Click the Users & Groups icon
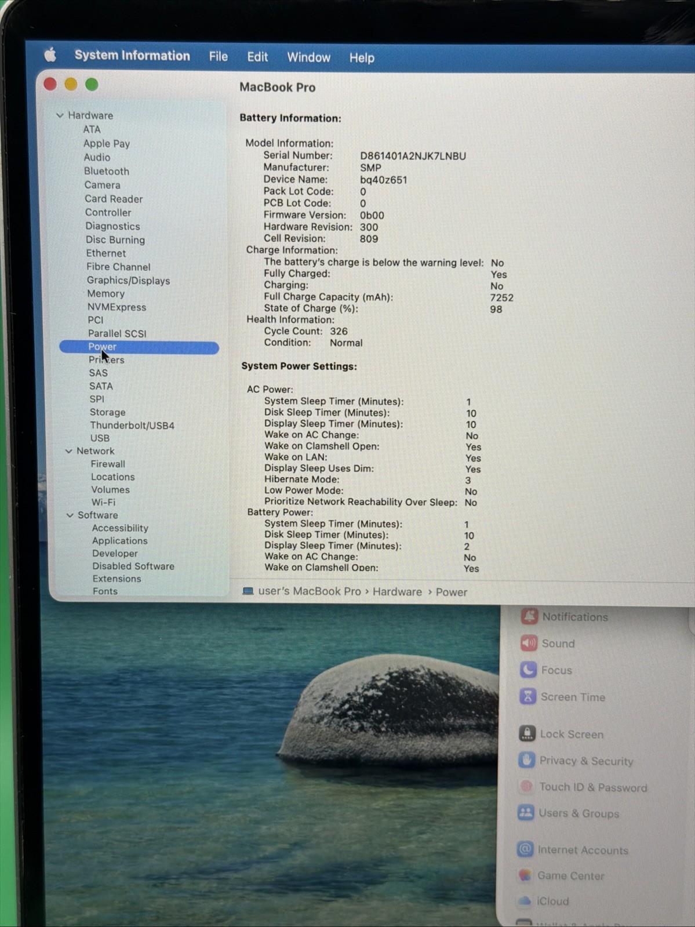The height and width of the screenshot is (927, 695). tap(526, 812)
